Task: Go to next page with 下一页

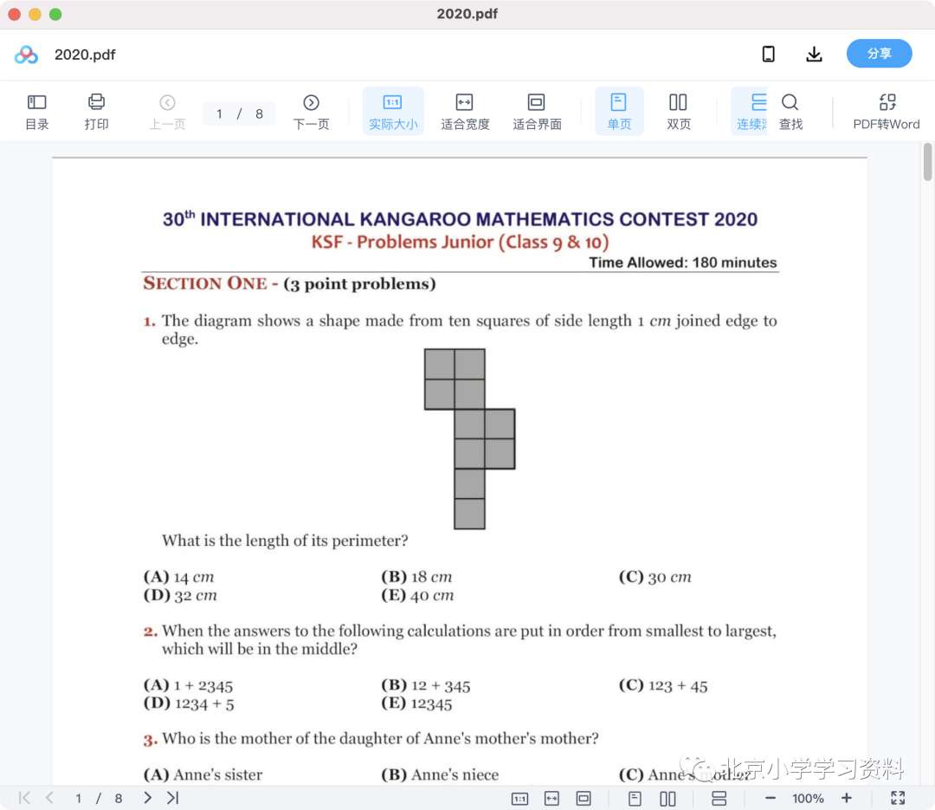Action: coord(311,112)
